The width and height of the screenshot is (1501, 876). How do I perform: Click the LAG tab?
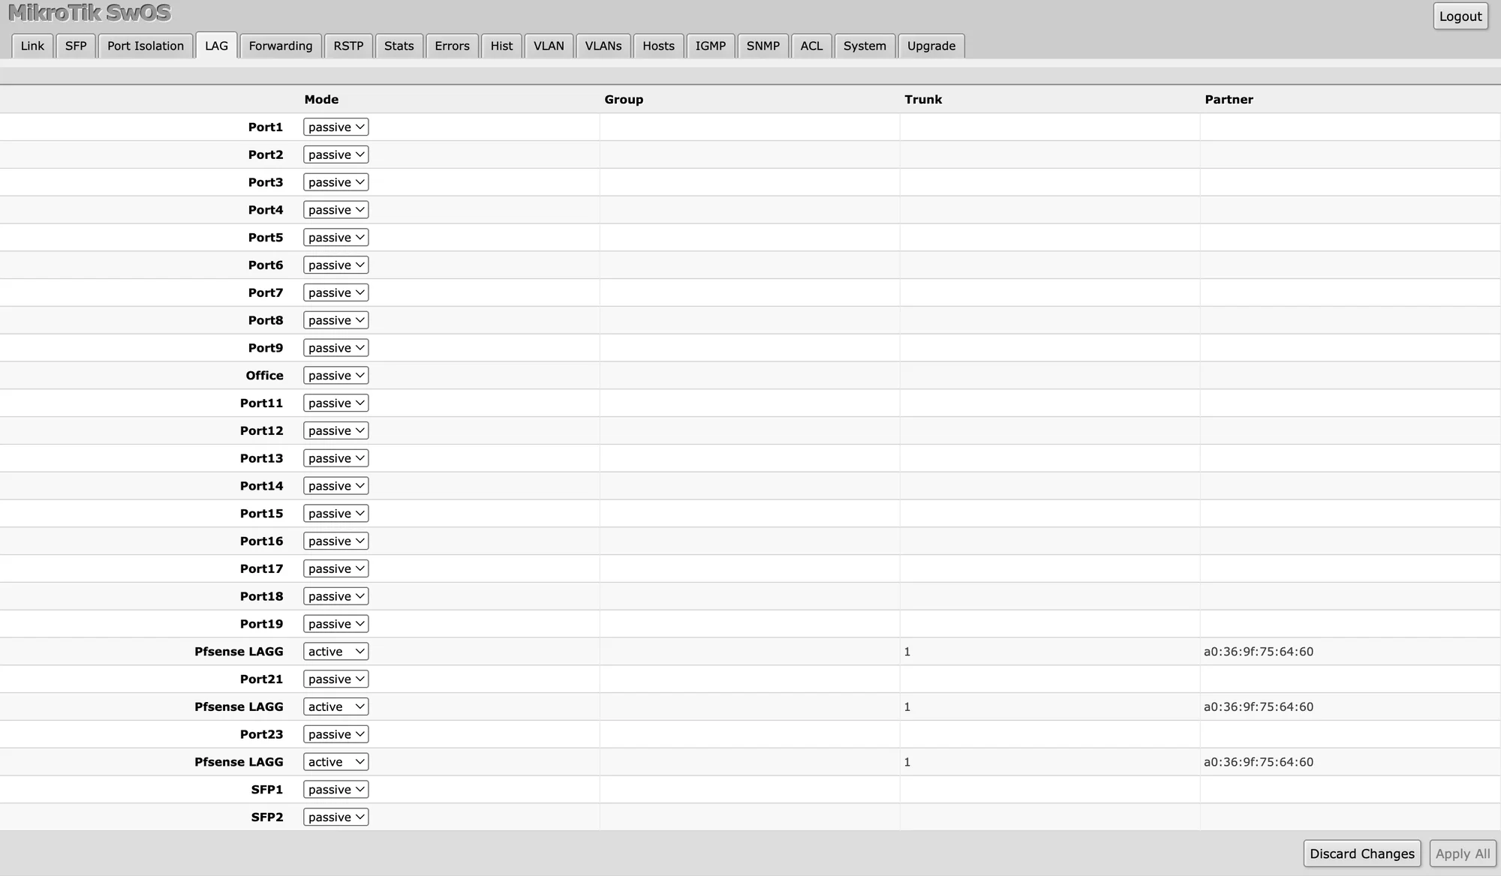(x=216, y=46)
